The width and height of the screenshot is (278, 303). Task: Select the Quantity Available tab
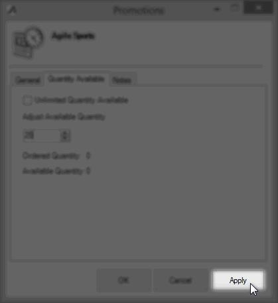(76, 79)
